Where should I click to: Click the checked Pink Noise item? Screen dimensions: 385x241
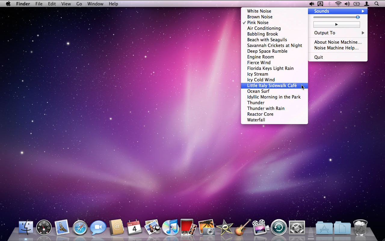click(274, 23)
